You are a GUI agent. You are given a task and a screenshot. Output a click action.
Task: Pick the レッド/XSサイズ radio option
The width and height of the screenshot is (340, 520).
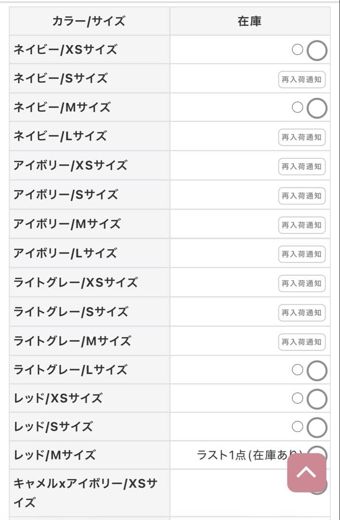tap(317, 399)
